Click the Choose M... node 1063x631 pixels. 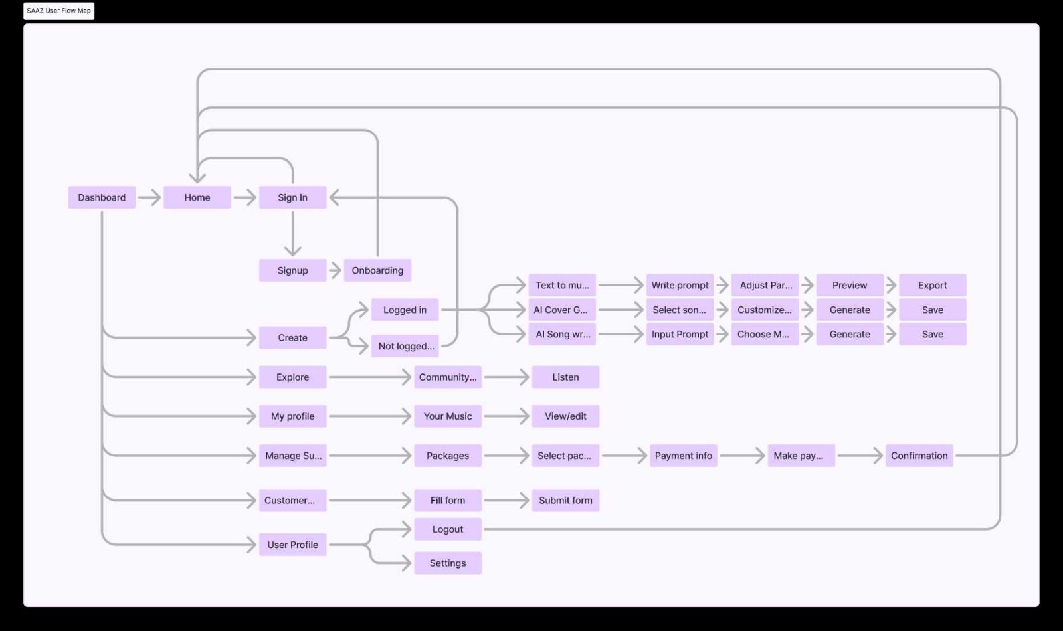[765, 334]
